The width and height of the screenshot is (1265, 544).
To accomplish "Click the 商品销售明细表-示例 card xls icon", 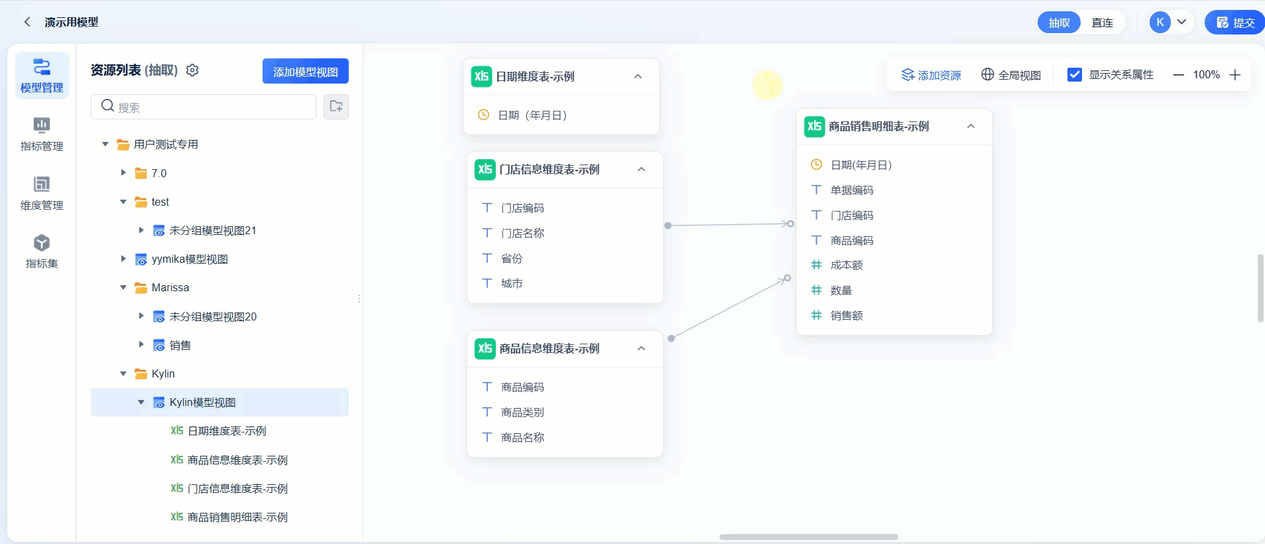I will (x=814, y=126).
